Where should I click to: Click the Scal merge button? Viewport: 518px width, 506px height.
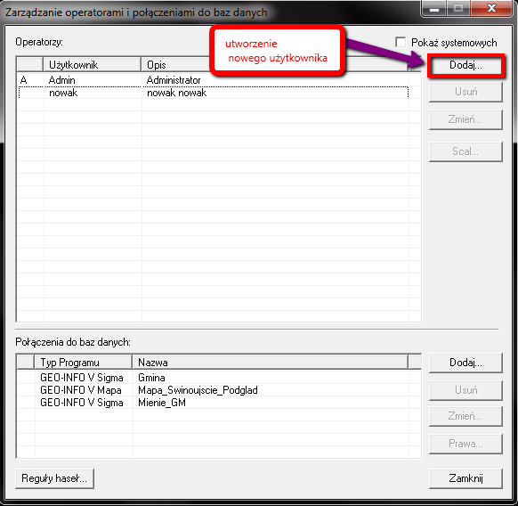(465, 151)
